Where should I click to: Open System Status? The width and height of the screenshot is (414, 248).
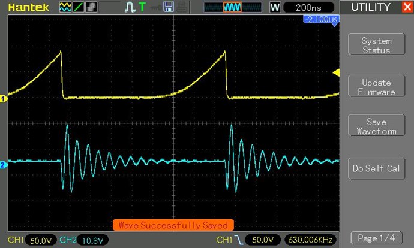(377, 44)
